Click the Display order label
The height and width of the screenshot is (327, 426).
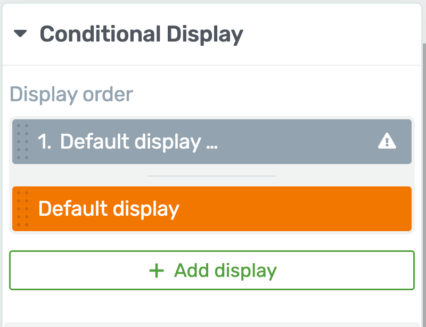pos(71,95)
